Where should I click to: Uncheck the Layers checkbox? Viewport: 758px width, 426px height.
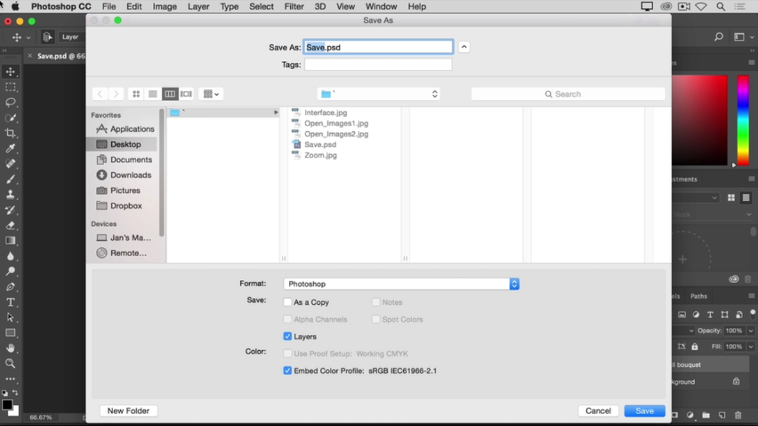[288, 337]
